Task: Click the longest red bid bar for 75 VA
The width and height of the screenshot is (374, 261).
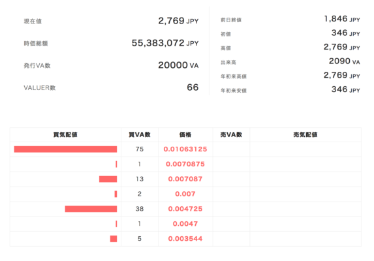Action: [x=65, y=149]
